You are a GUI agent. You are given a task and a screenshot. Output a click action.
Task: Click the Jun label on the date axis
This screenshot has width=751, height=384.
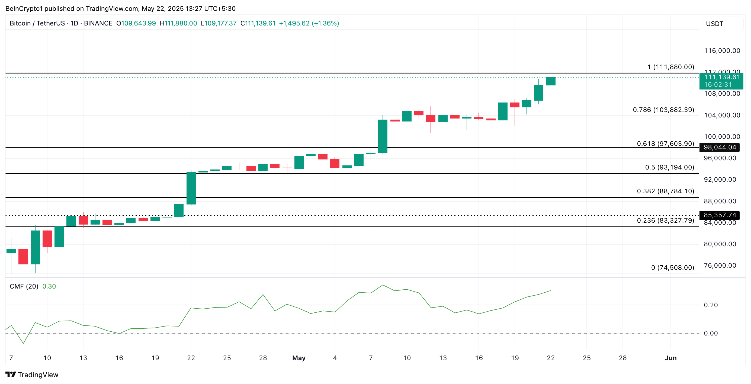[670, 358]
